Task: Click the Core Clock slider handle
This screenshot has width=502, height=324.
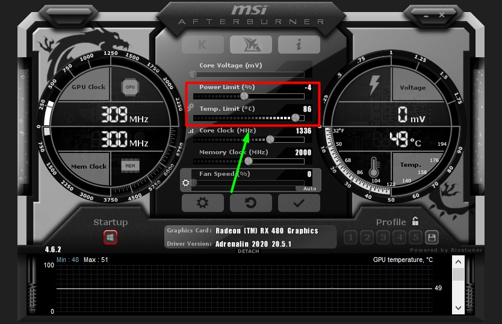Action: [270, 139]
